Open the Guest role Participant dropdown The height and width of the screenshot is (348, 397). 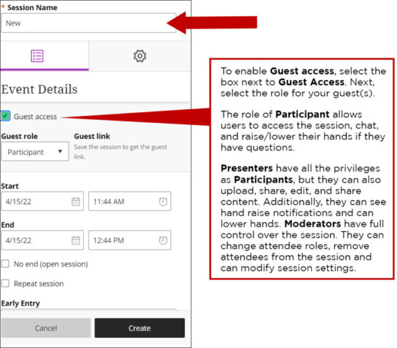click(x=35, y=151)
